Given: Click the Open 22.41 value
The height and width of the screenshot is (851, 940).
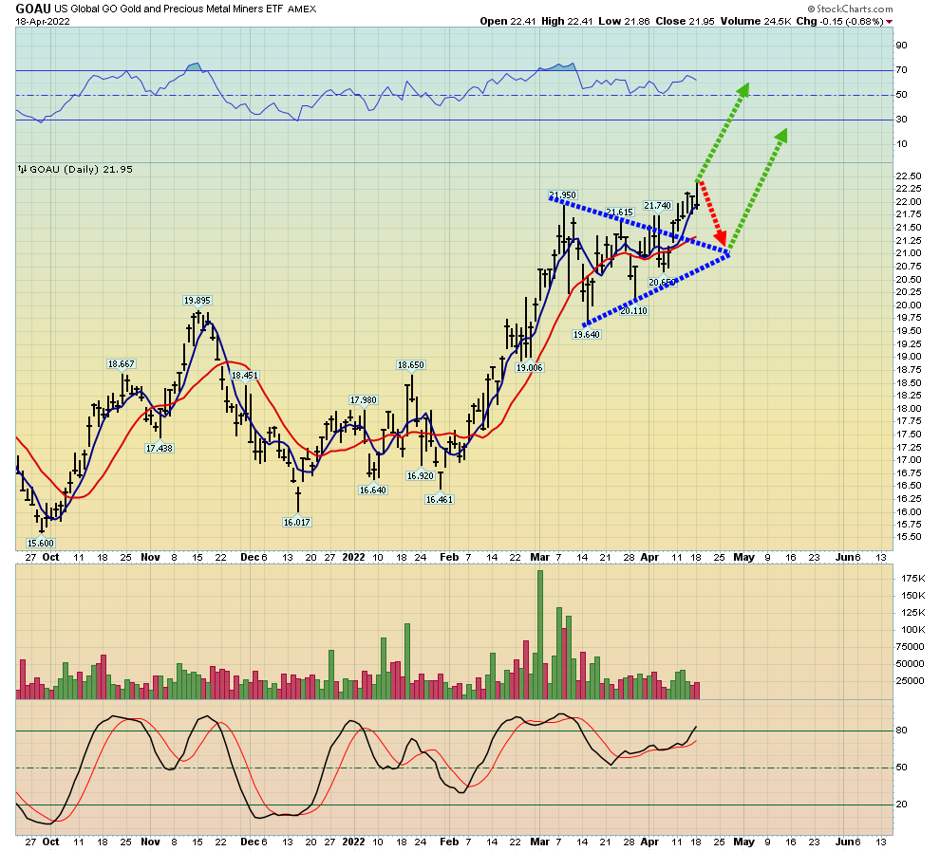Looking at the screenshot, I should click(x=508, y=21).
